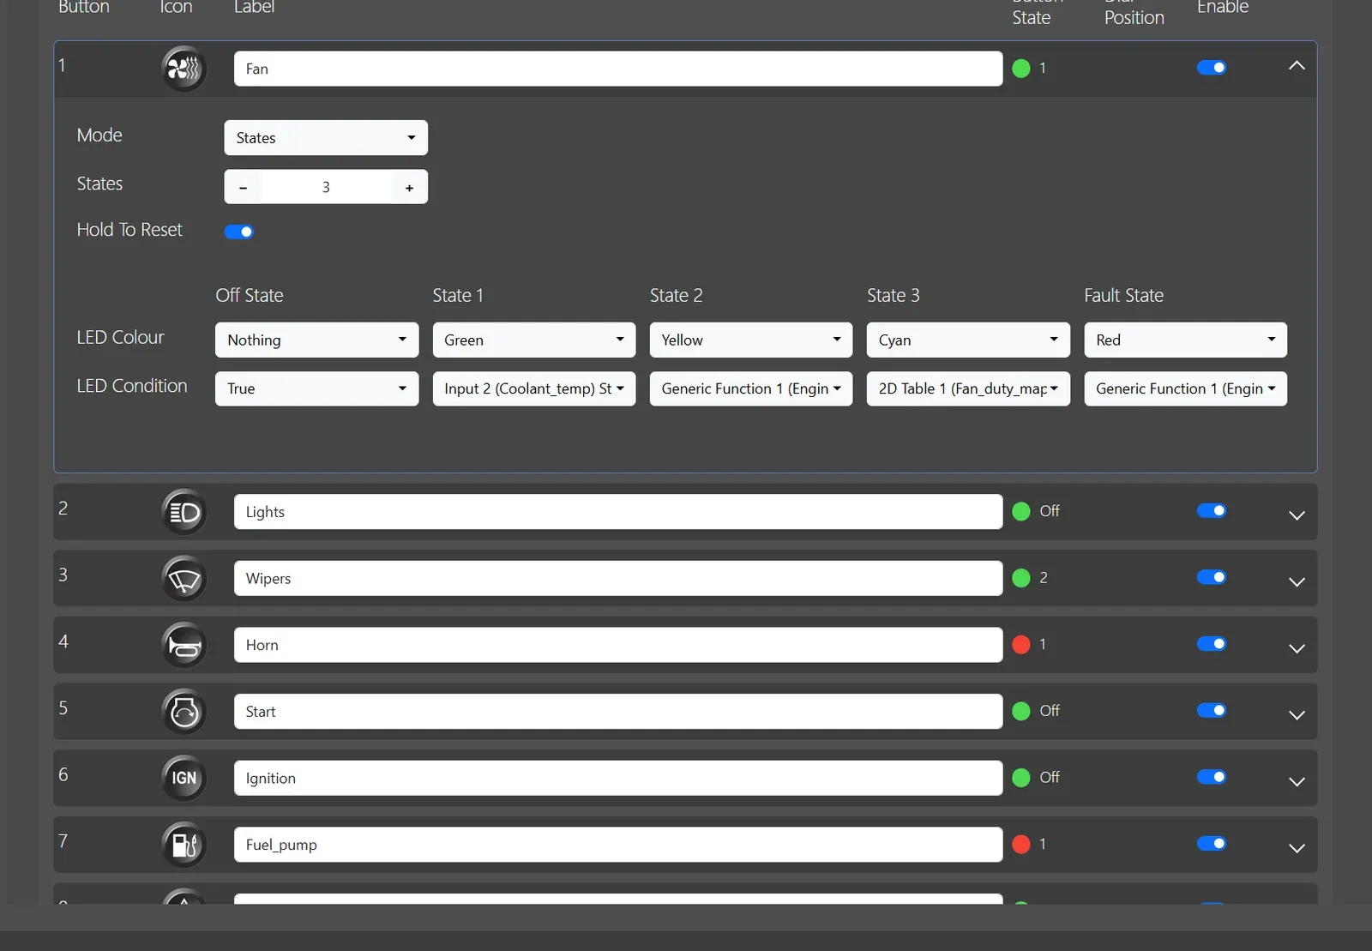Click the green state indicator for Fan

coord(1021,69)
